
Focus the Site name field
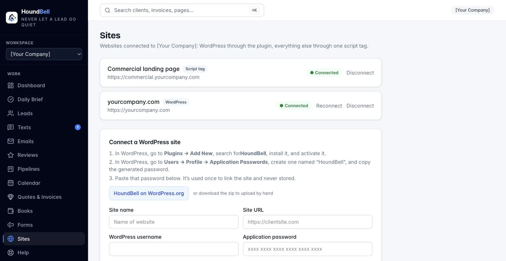pyautogui.click(x=174, y=222)
